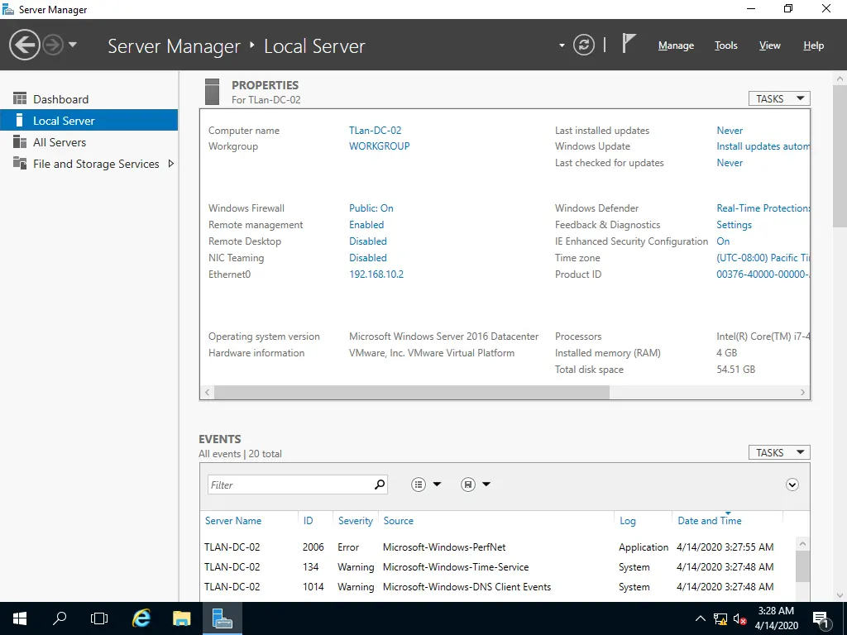Image resolution: width=847 pixels, height=635 pixels.
Task: Click the filter search magnifier icon
Action: pos(380,485)
